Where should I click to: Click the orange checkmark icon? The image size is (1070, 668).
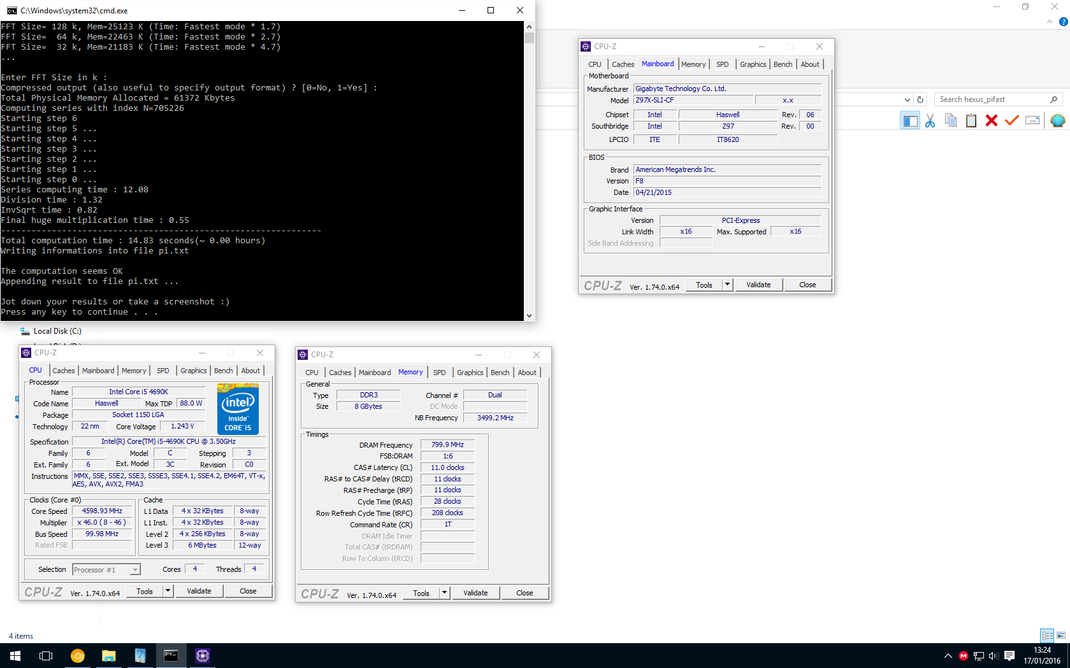(1012, 120)
